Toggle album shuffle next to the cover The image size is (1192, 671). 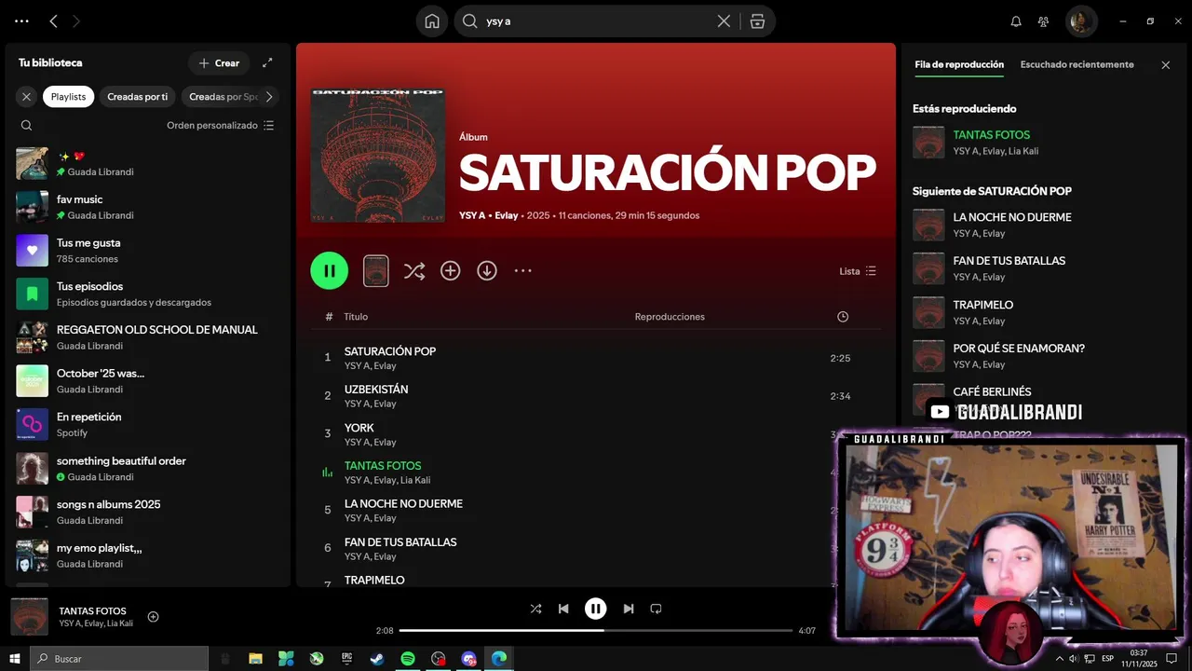point(414,270)
